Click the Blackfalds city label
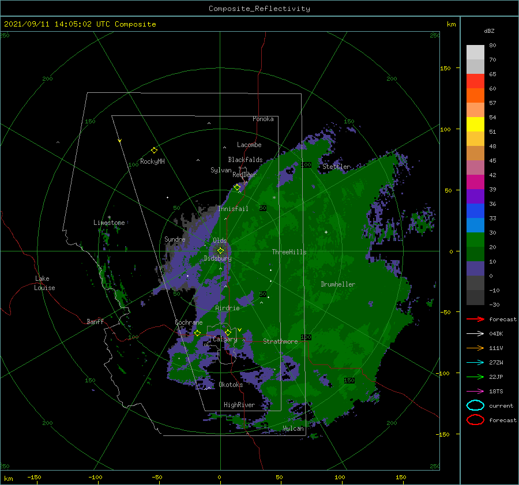 click(245, 160)
